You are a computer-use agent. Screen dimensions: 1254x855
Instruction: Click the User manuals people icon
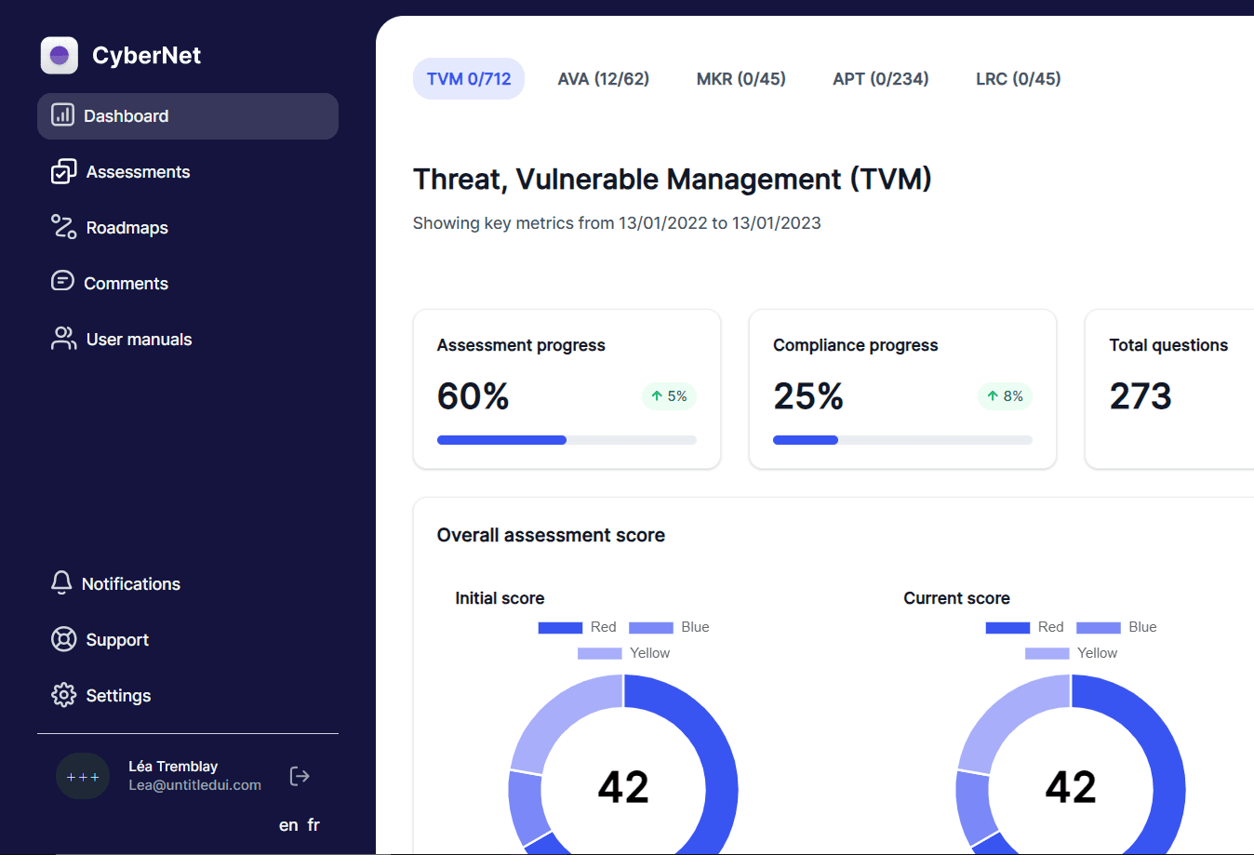(63, 339)
